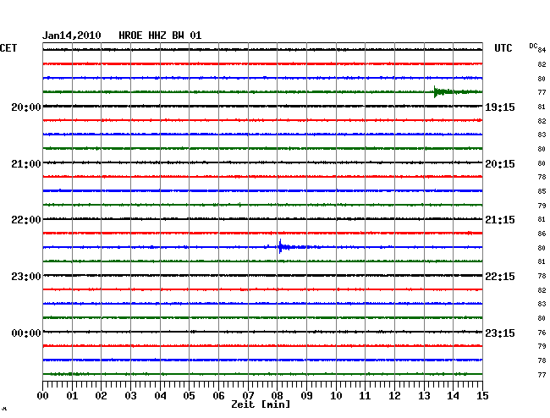The height and width of the screenshot is (418, 550).
Task: Click the 12 minute axis tick label
Action: click(394, 395)
